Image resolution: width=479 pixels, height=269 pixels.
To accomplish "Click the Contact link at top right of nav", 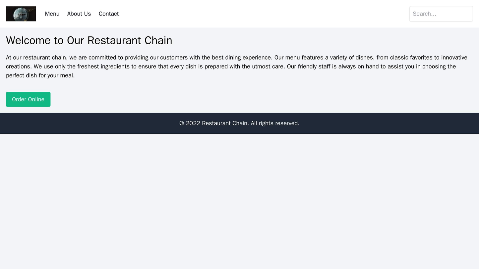I will pos(109,14).
